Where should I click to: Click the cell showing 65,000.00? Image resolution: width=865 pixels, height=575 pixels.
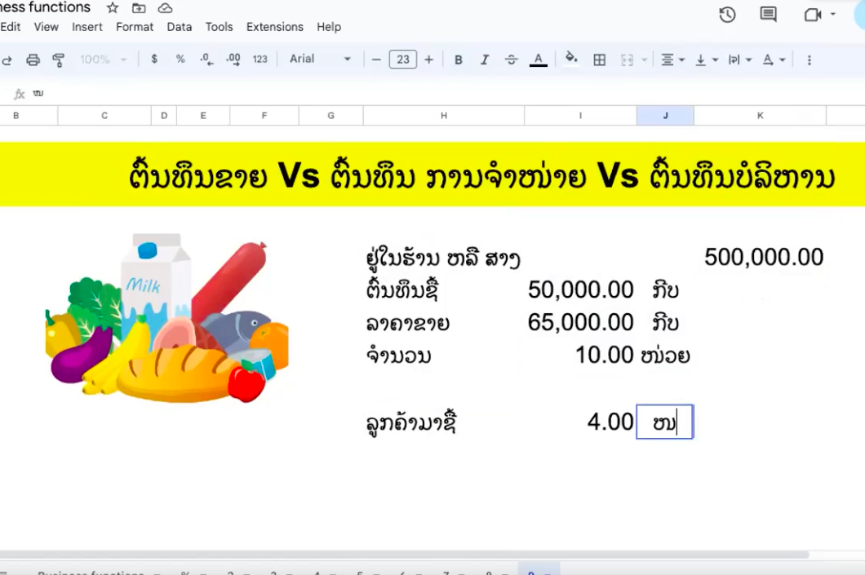pyautogui.click(x=580, y=322)
